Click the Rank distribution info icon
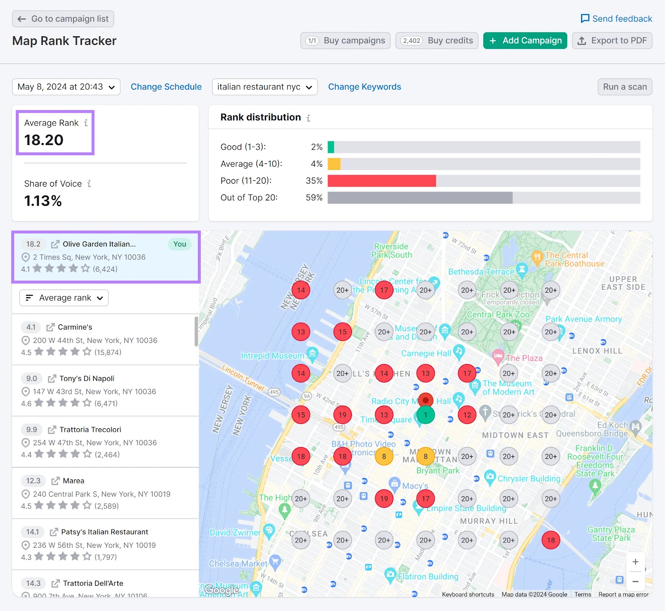The image size is (665, 611). [308, 118]
